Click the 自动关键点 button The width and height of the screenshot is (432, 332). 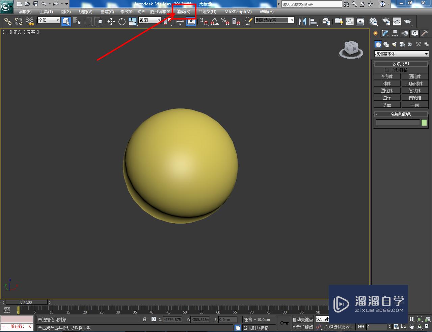pos(303,320)
